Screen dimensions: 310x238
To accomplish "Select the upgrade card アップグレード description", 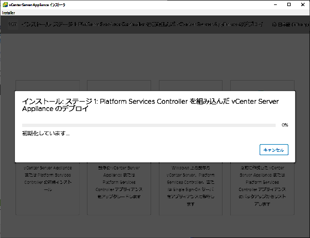I will click(119, 182).
